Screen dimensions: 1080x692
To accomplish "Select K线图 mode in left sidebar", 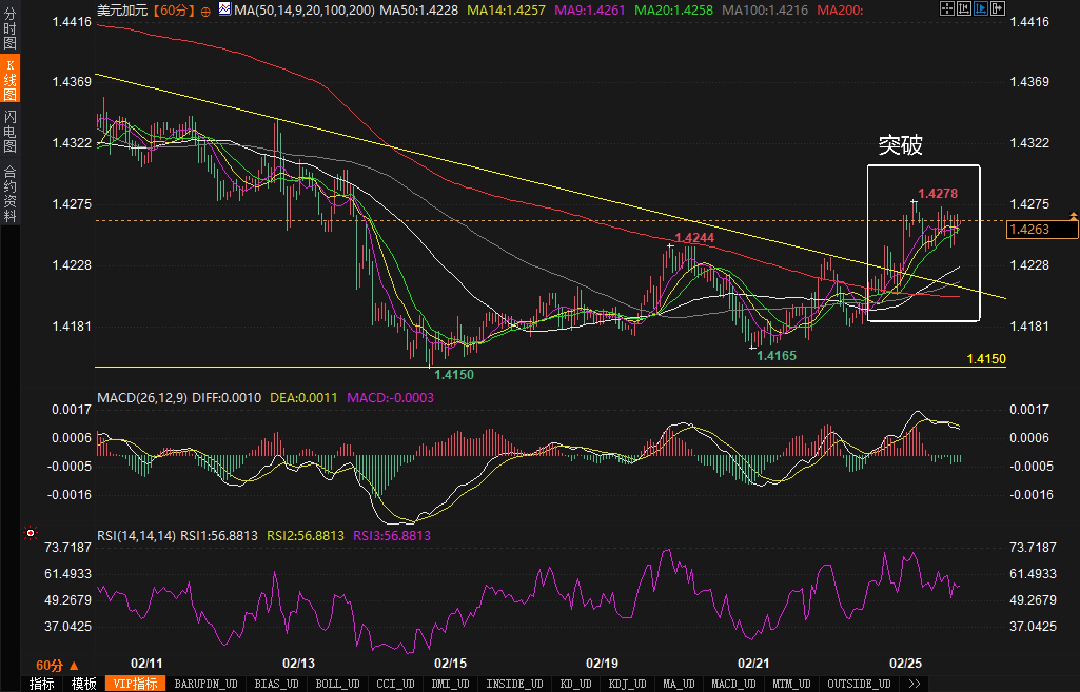I will click(10, 79).
